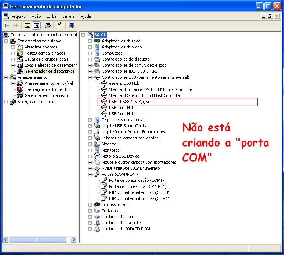
Task: Click the Processadores chip icon
Action: [x=97, y=205]
